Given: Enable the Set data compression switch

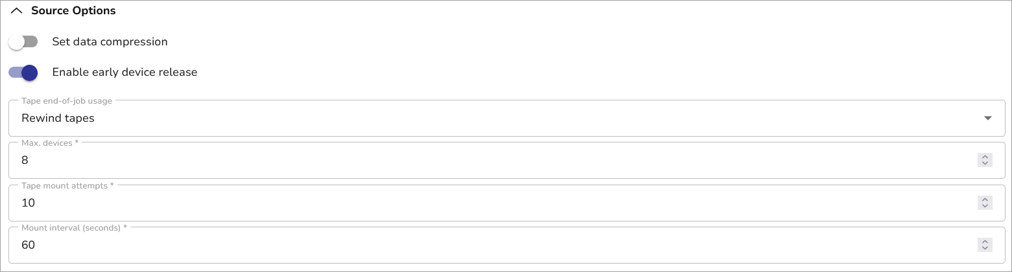Looking at the screenshot, I should [23, 42].
